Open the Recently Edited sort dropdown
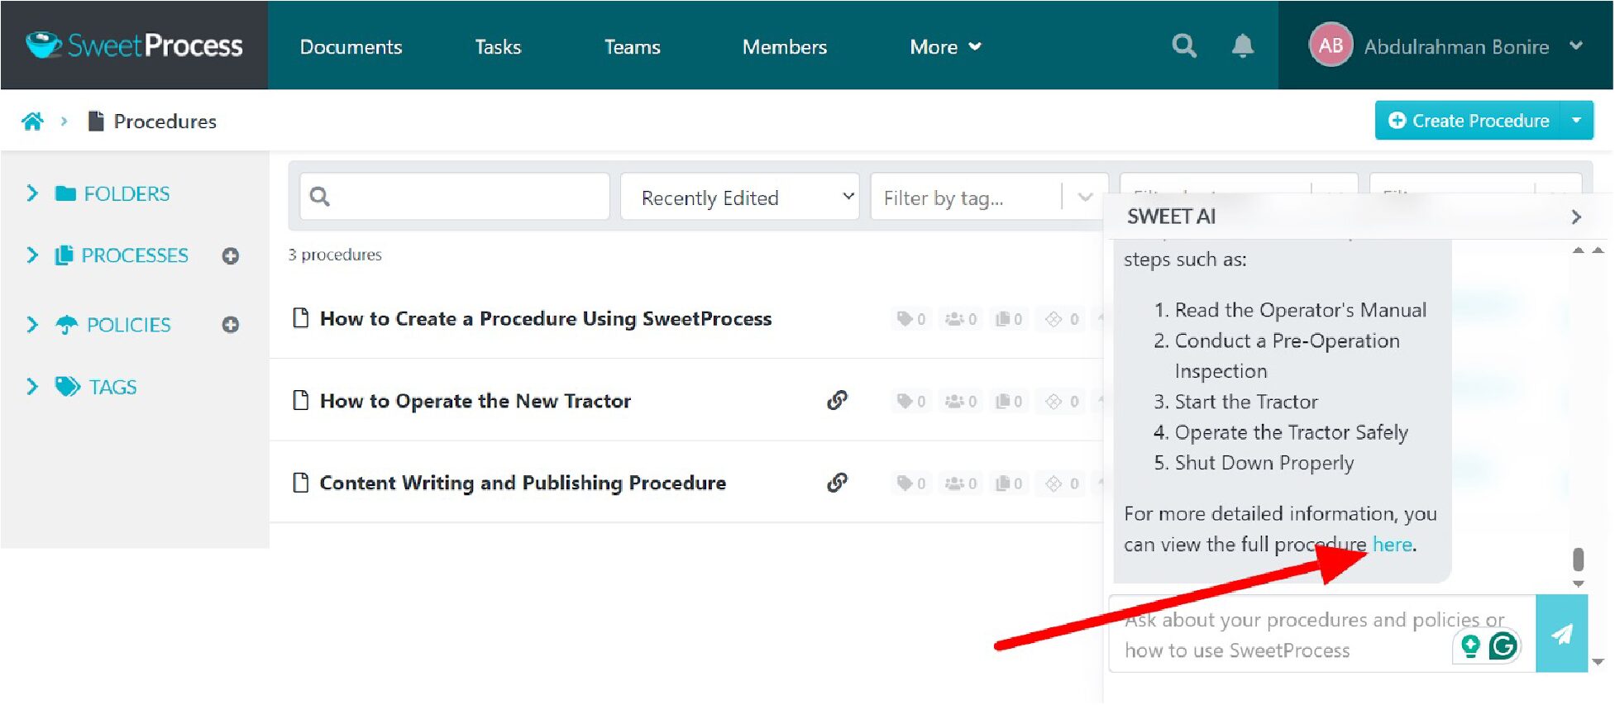 coord(740,197)
